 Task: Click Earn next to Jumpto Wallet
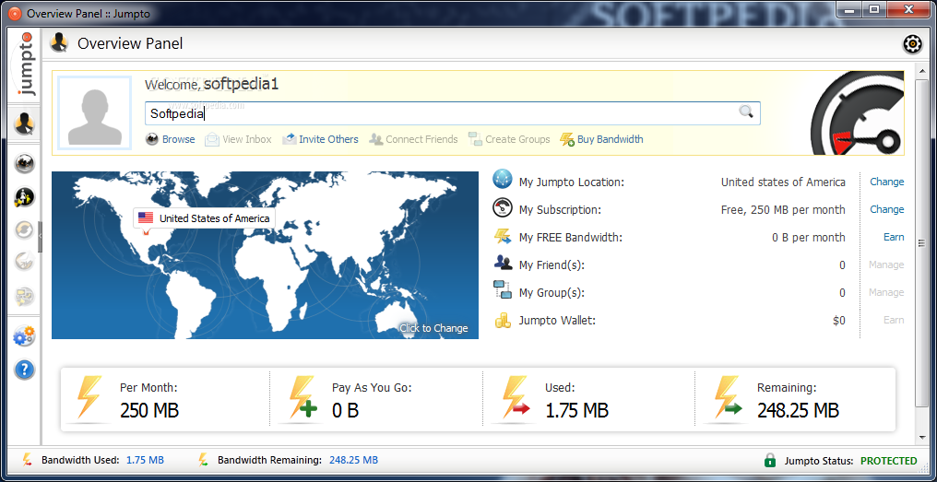pos(894,320)
